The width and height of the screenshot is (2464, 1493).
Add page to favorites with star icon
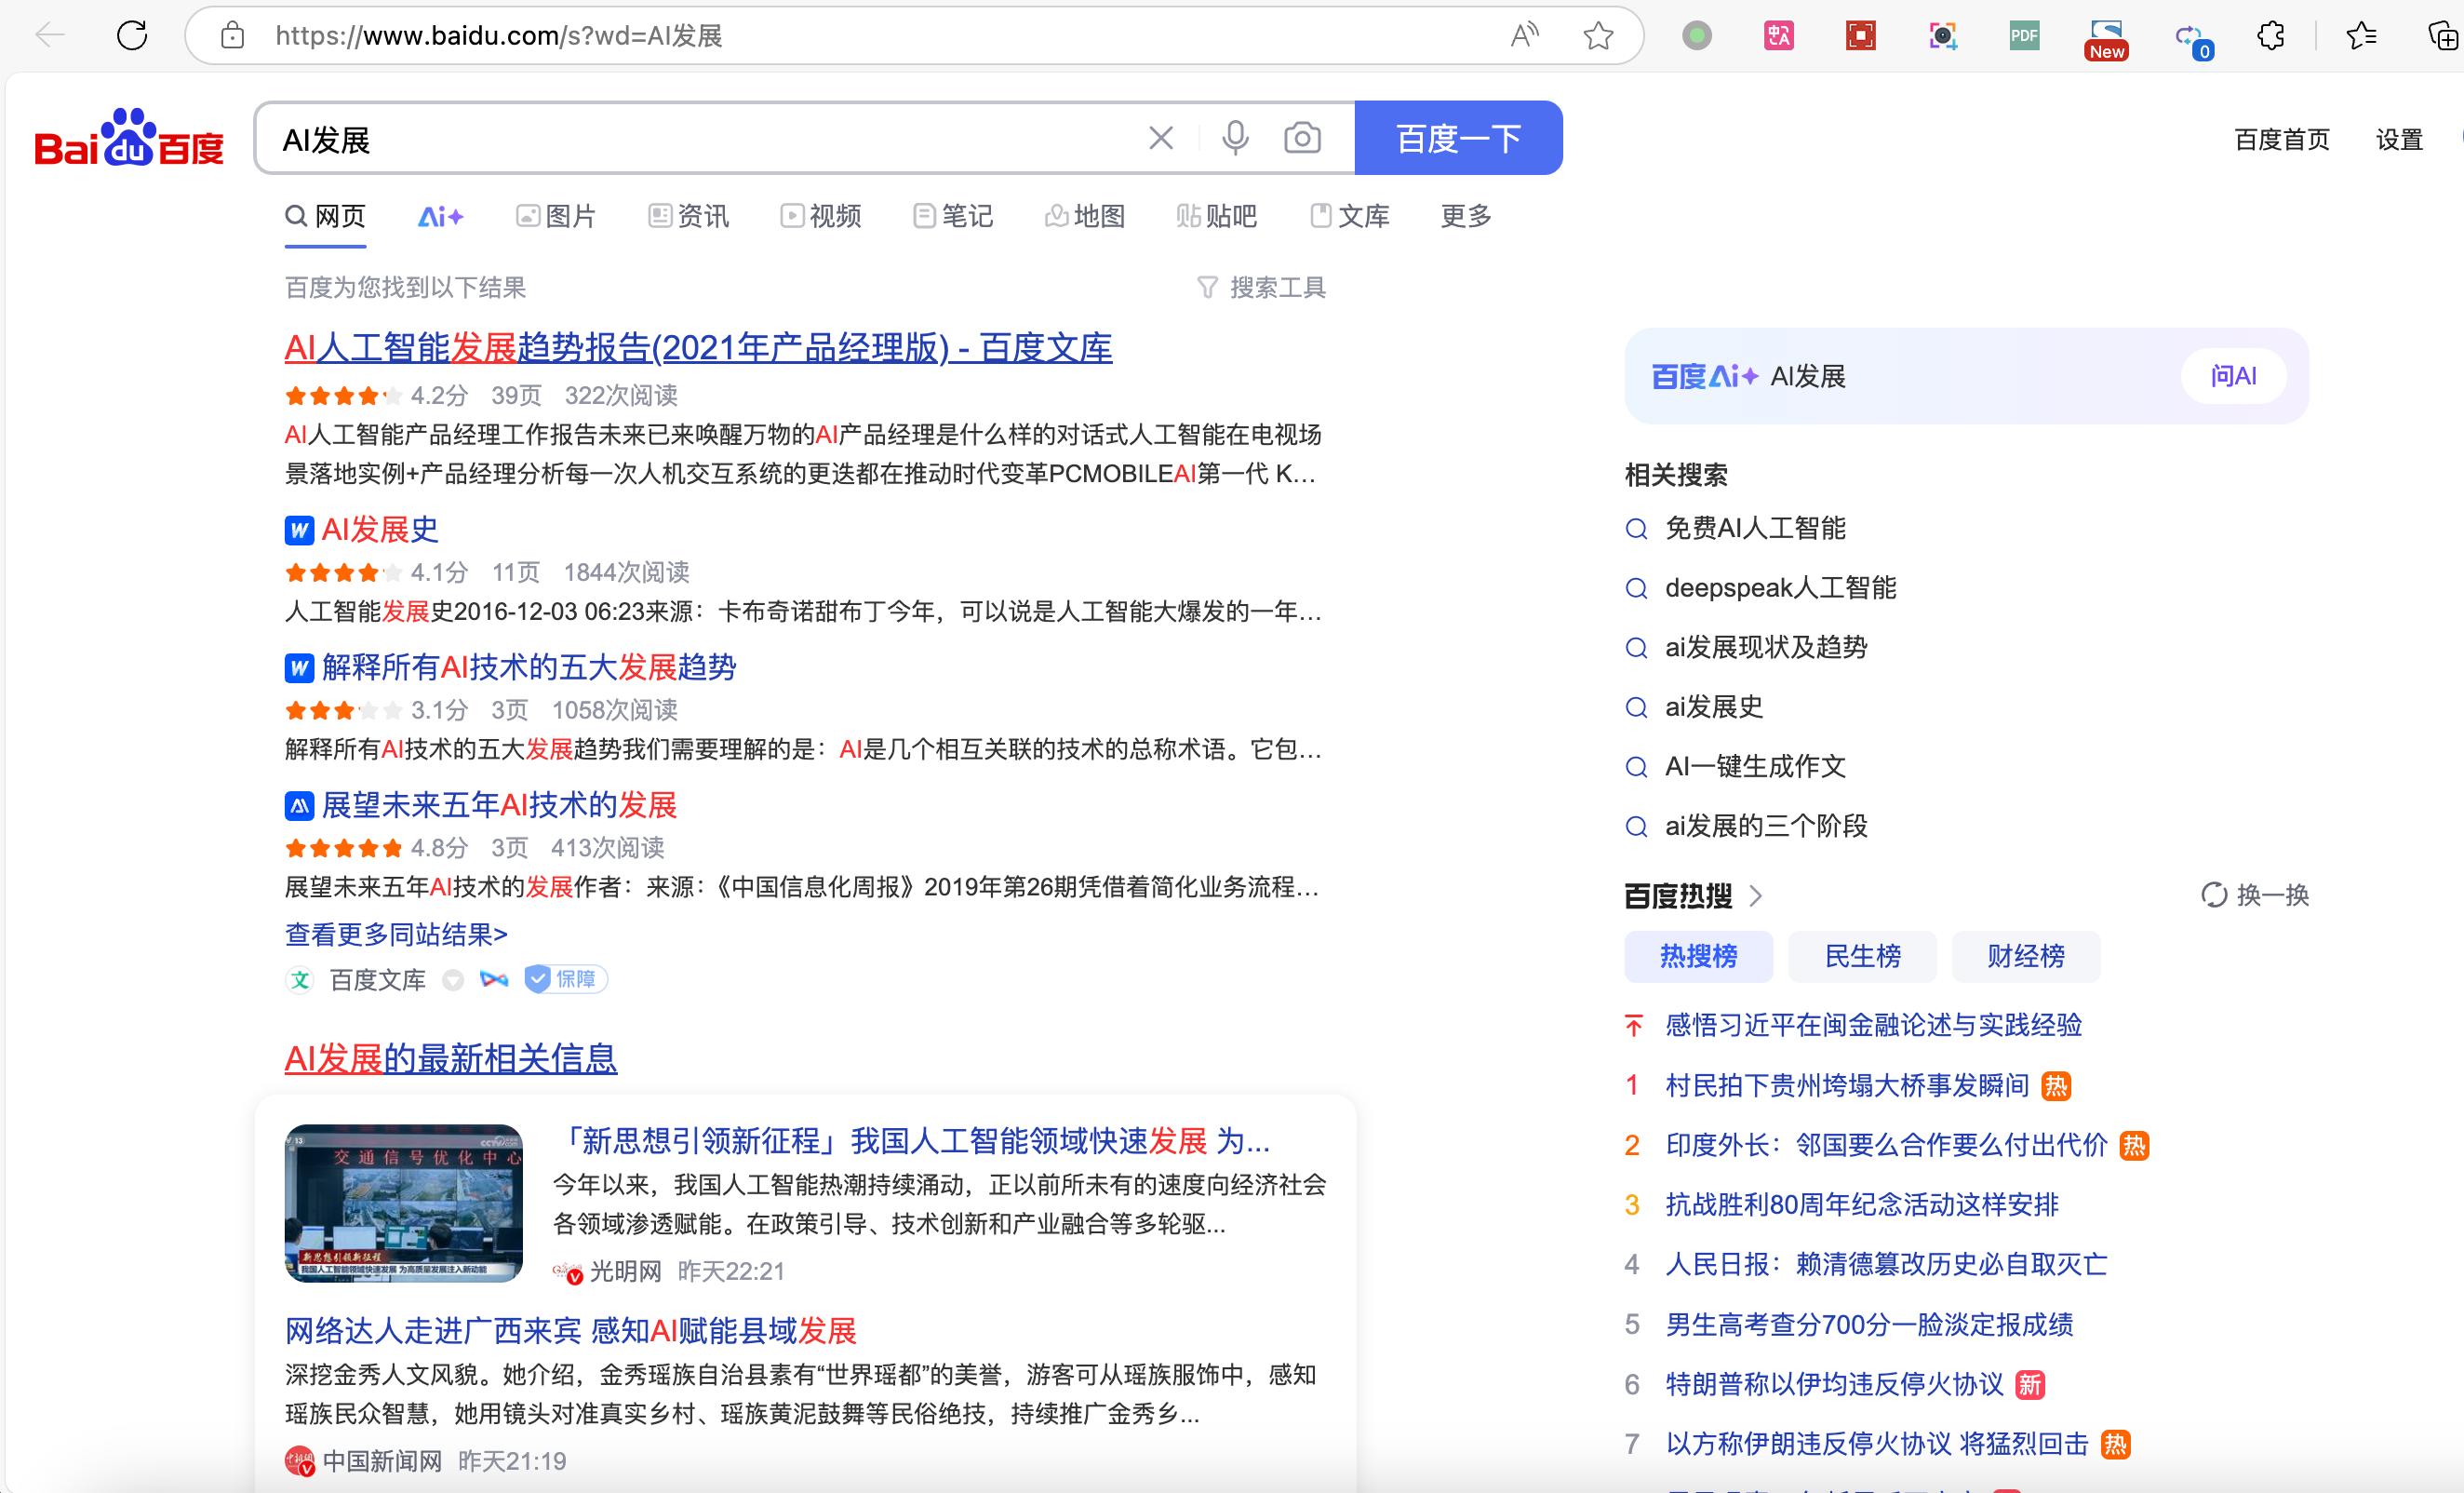coord(1598,36)
